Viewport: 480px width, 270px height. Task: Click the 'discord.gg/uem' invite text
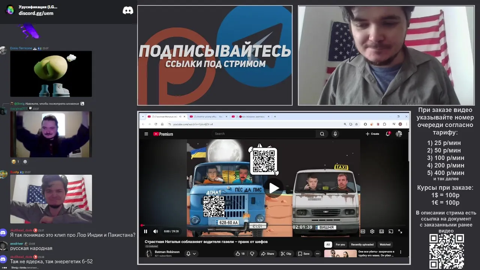coord(36,13)
